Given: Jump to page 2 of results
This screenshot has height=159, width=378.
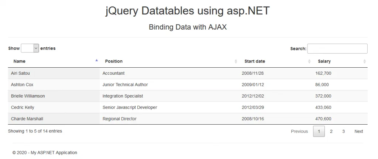Looking at the screenshot, I should [331, 131].
